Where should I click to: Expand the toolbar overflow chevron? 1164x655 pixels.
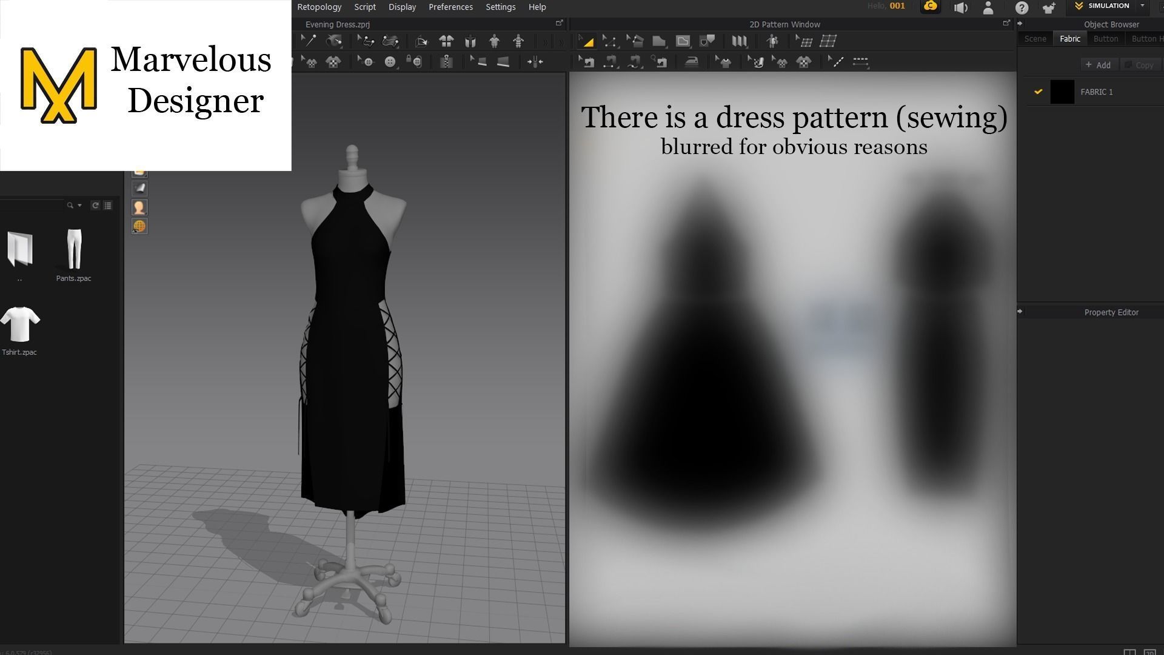[x=546, y=41]
